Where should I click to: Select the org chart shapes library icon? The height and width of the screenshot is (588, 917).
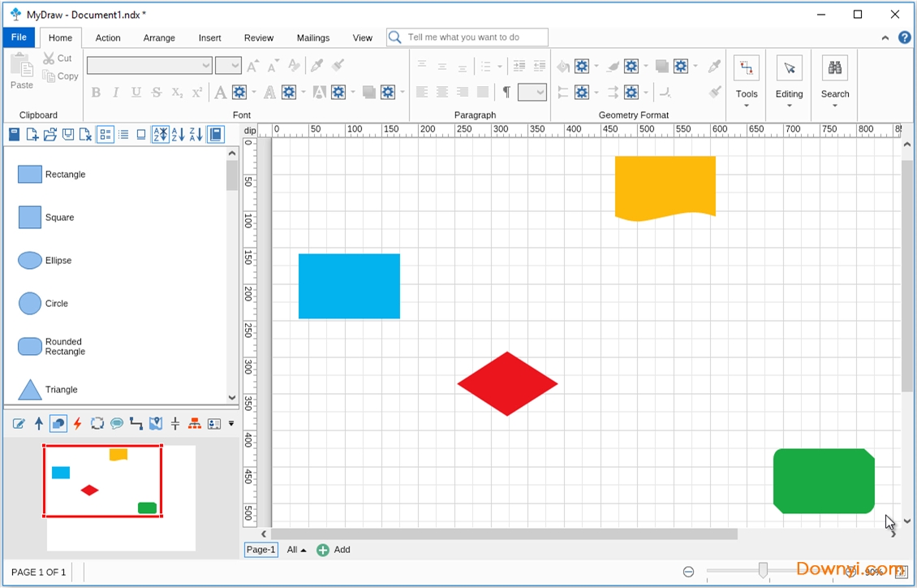pyautogui.click(x=195, y=423)
